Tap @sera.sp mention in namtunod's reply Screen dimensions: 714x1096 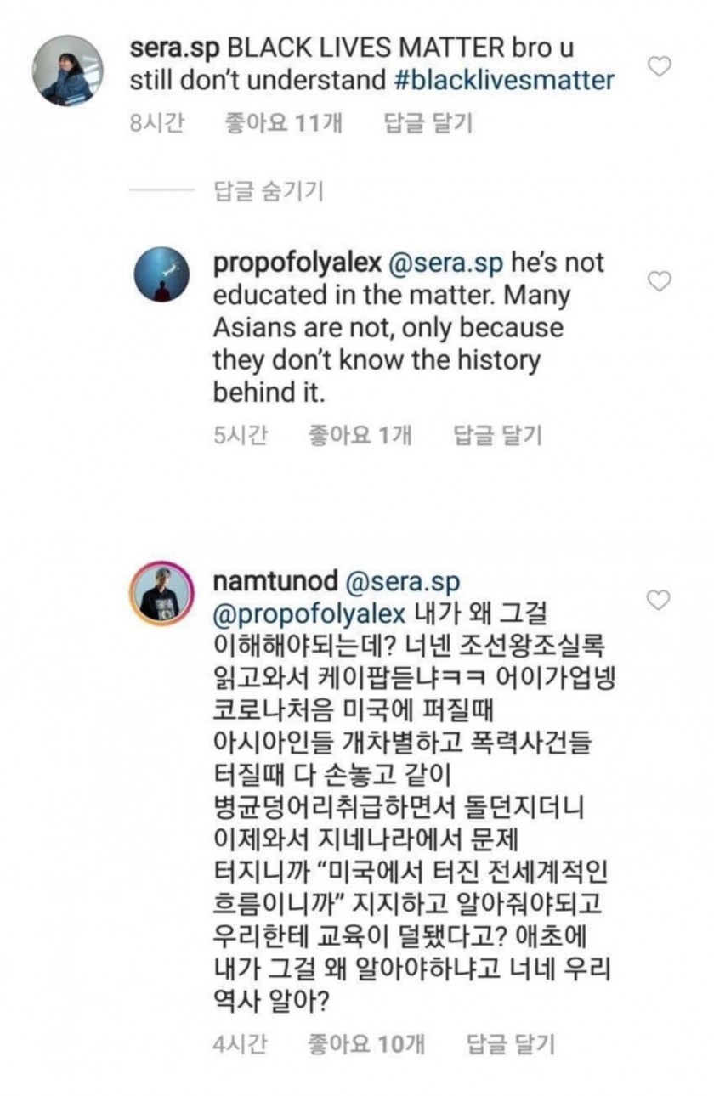pos(405,581)
